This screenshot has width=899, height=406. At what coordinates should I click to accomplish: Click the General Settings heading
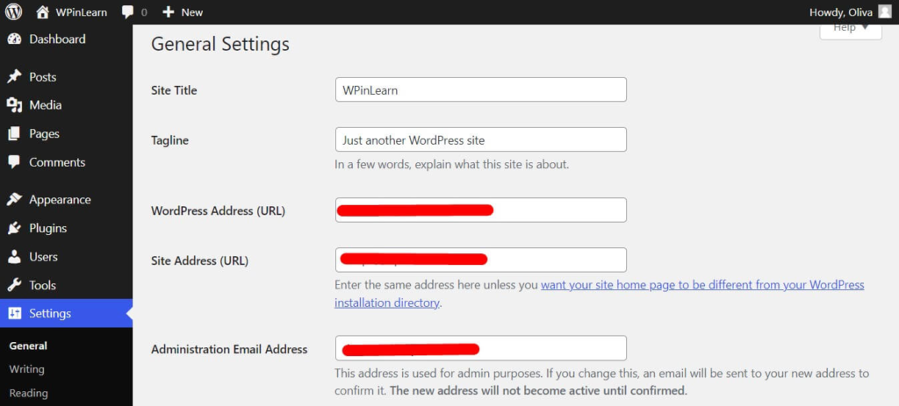220,44
